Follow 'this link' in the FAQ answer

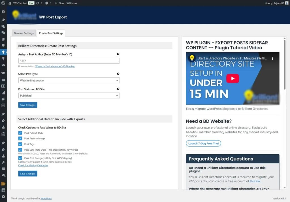point(255,181)
